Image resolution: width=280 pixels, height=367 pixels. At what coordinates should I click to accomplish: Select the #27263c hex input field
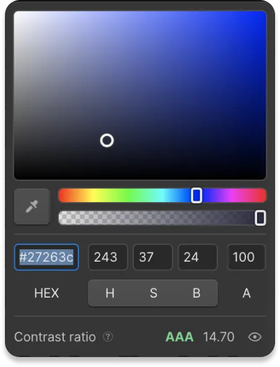click(x=46, y=257)
